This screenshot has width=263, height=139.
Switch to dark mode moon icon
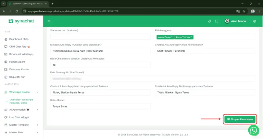(209, 21)
